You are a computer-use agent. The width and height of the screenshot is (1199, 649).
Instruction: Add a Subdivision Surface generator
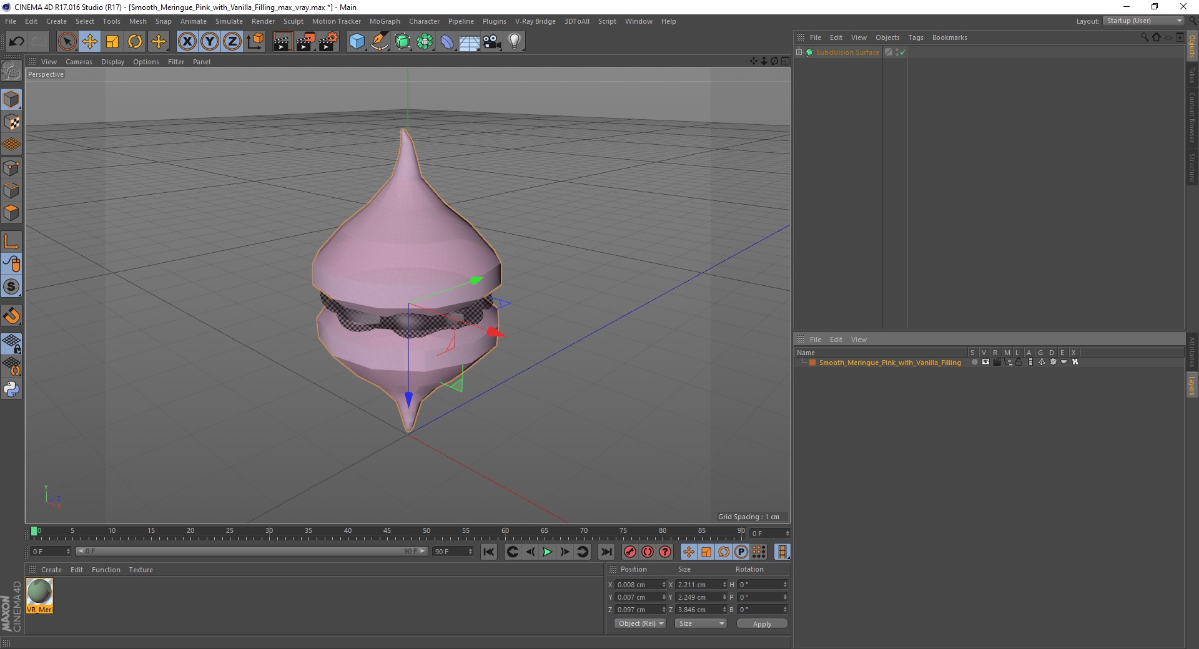(x=402, y=42)
